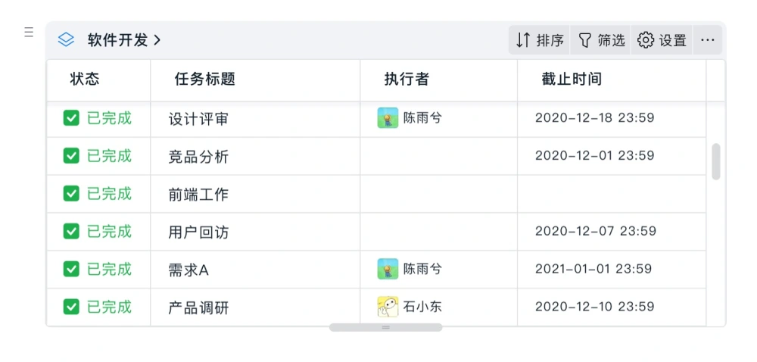Screen dimensions: 757x362
Task: Click the vertical scrollbar thumb
Action: click(716, 162)
